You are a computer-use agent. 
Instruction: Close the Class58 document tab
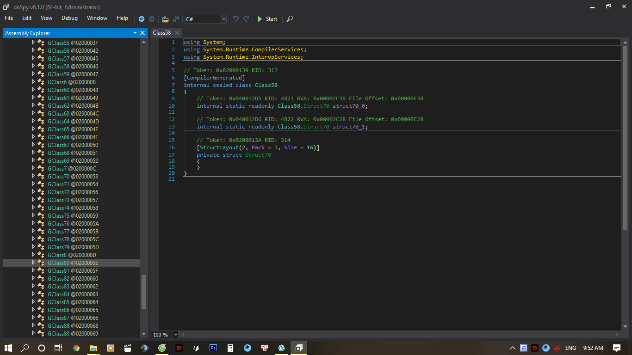pyautogui.click(x=177, y=33)
